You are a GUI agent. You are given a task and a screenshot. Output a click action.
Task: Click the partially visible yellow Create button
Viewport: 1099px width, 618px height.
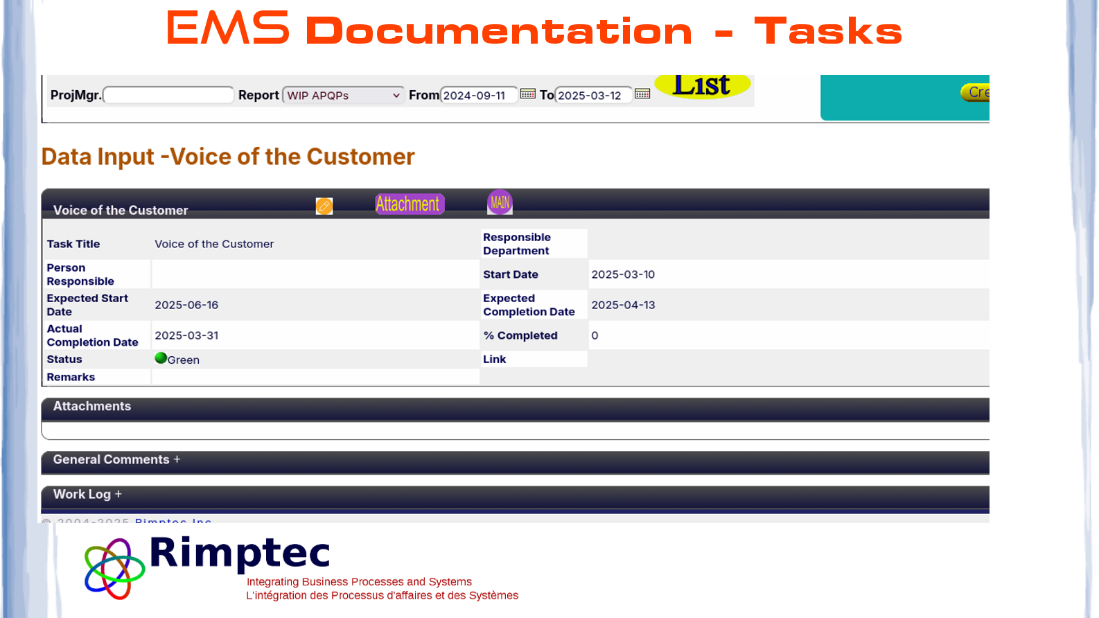(x=976, y=92)
